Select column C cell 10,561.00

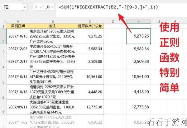[x=90, y=77]
